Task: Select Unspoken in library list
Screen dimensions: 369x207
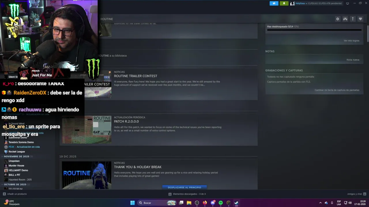Action: [x=14, y=161]
